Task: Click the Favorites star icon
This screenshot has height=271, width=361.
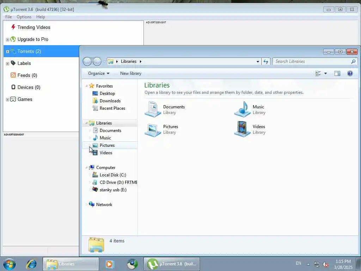Action: pos(92,86)
